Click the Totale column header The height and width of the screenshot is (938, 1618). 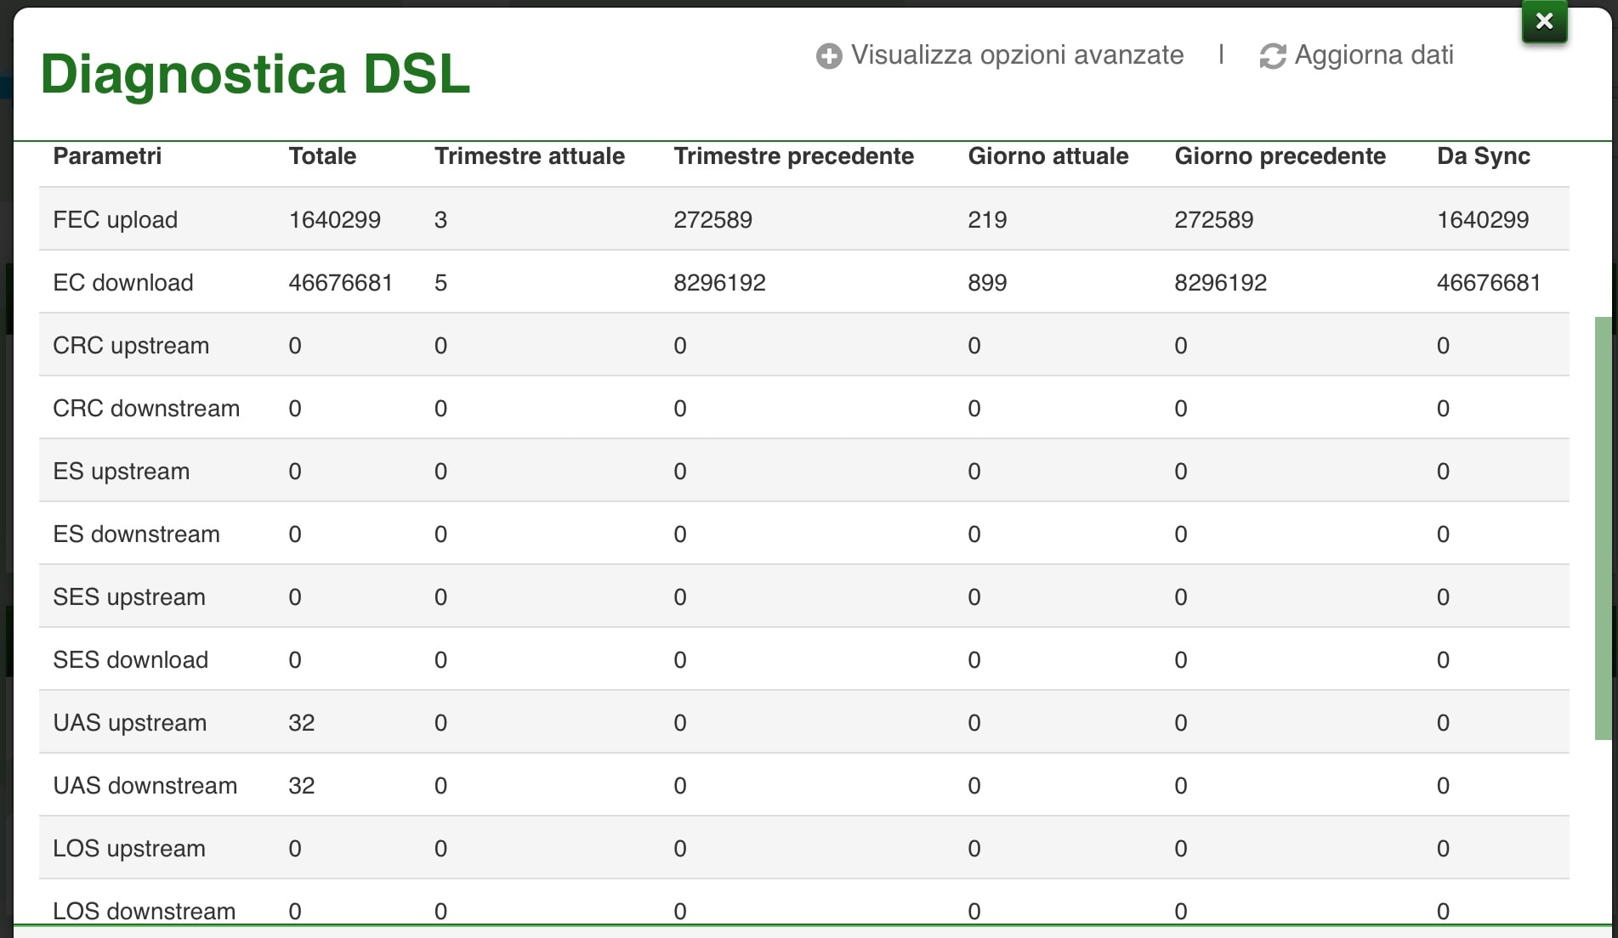click(x=322, y=156)
